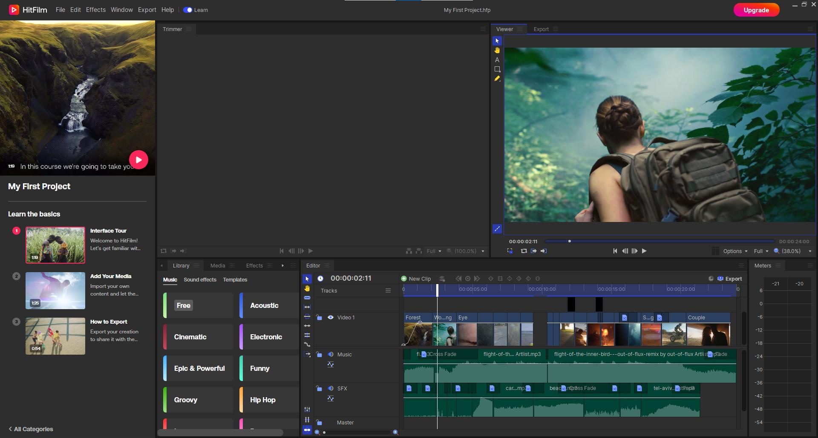Open the Effects menu

(x=95, y=10)
